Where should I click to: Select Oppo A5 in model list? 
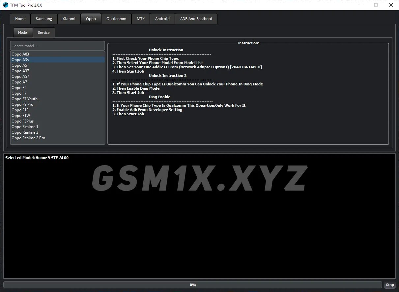pyautogui.click(x=57, y=65)
